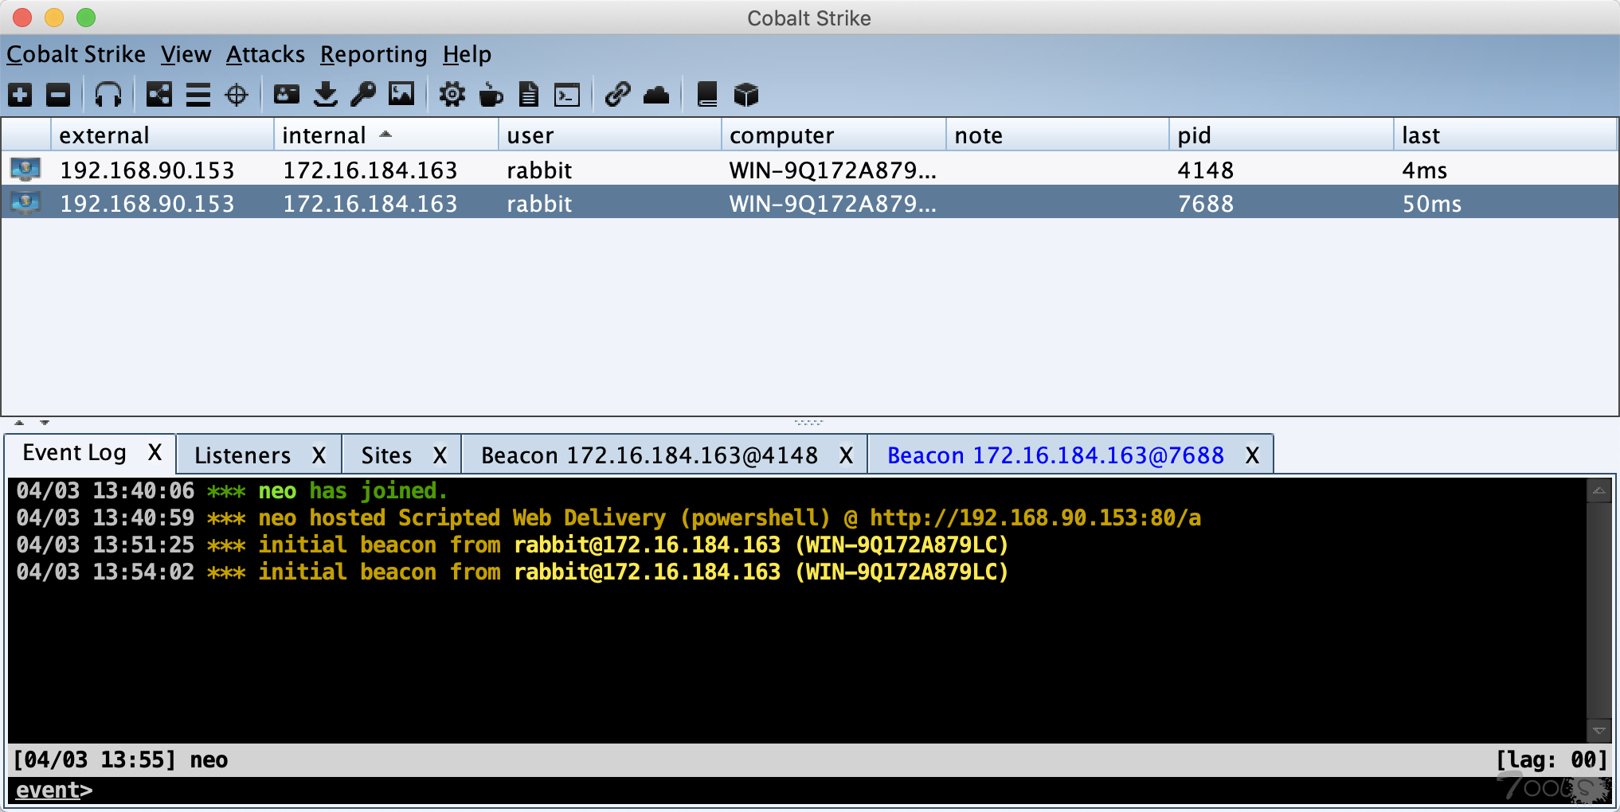Image resolution: width=1620 pixels, height=812 pixels.
Task: Open the Help book icon
Action: pos(707,95)
